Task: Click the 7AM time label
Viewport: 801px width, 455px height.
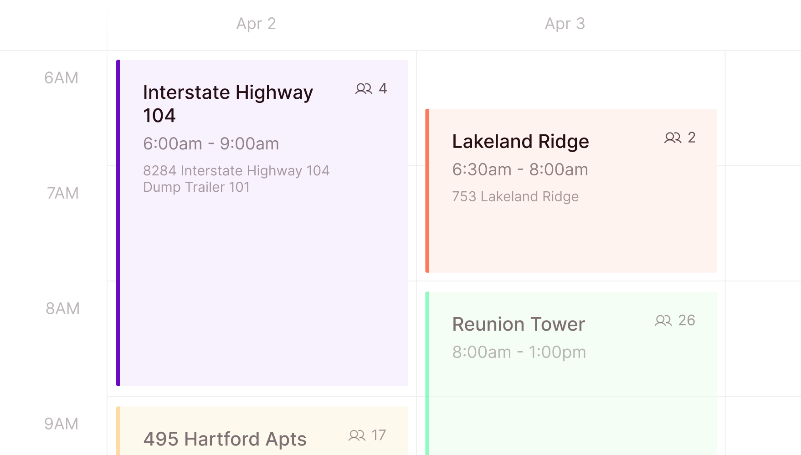Action: coord(63,193)
